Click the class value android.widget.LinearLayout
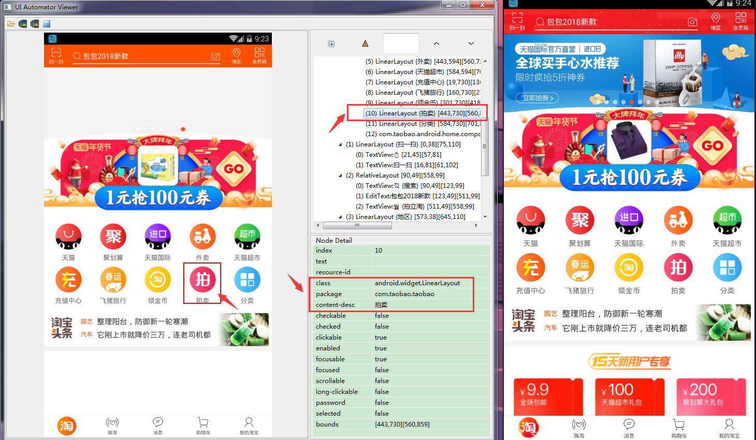This screenshot has height=440, width=756. click(x=417, y=283)
